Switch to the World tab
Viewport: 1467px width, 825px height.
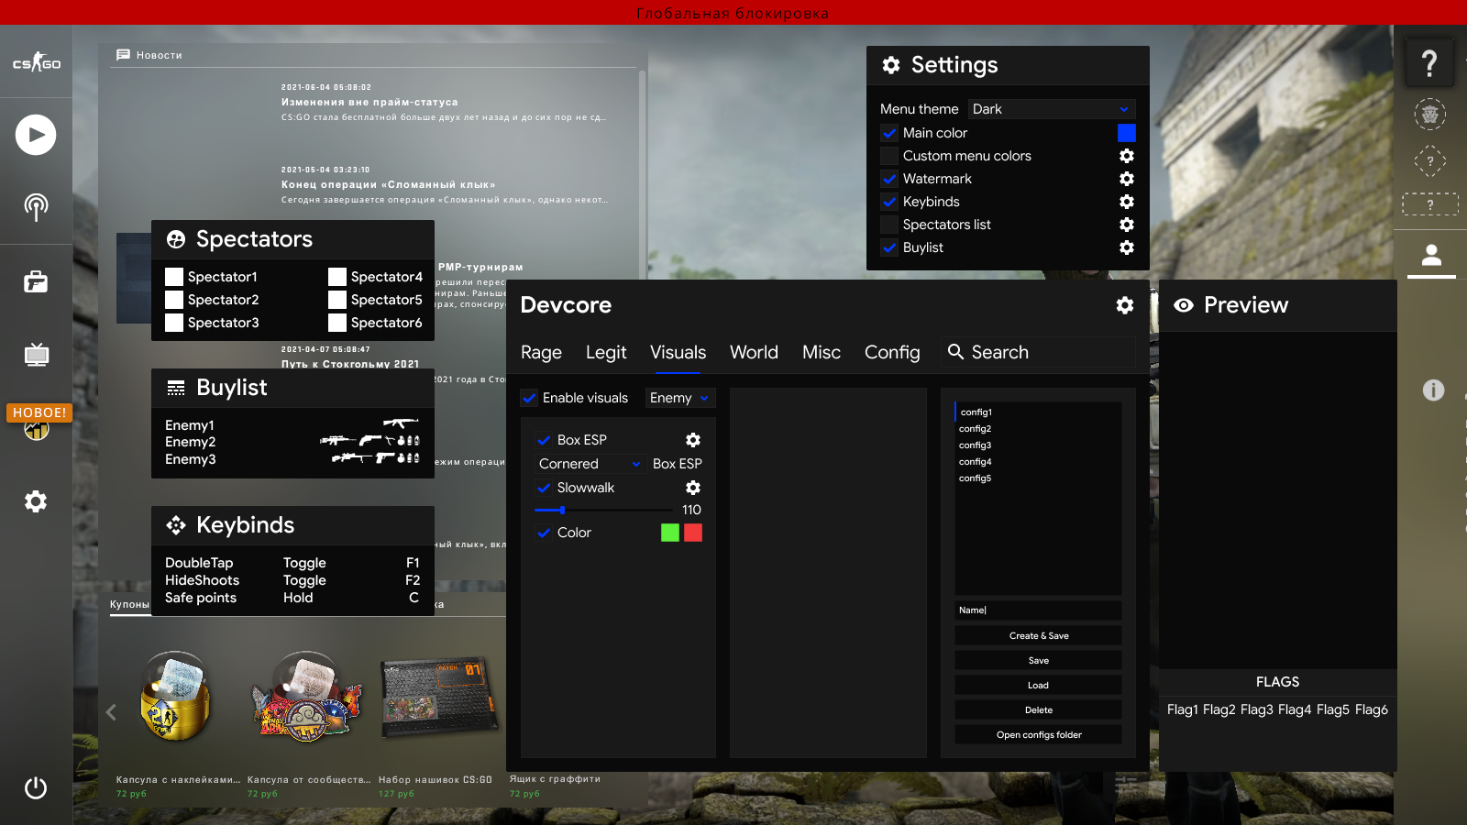pyautogui.click(x=754, y=353)
